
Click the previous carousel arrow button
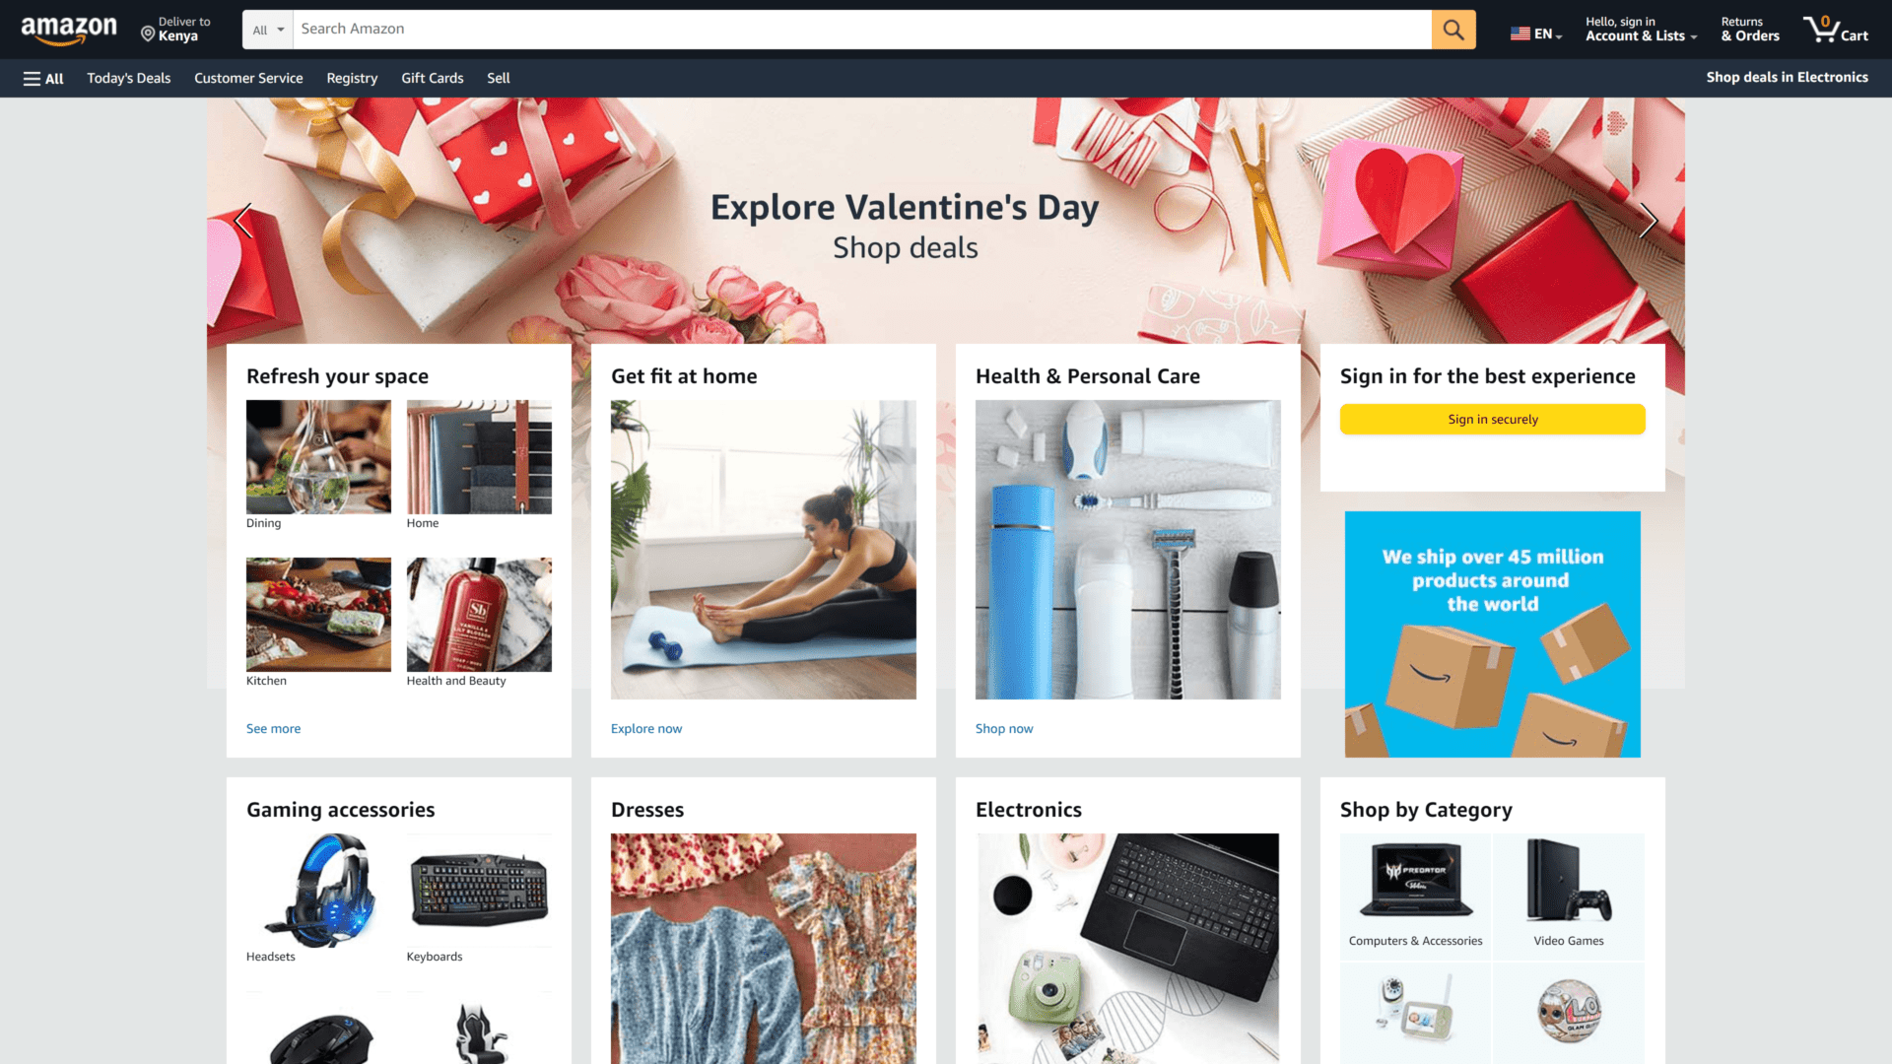click(245, 222)
